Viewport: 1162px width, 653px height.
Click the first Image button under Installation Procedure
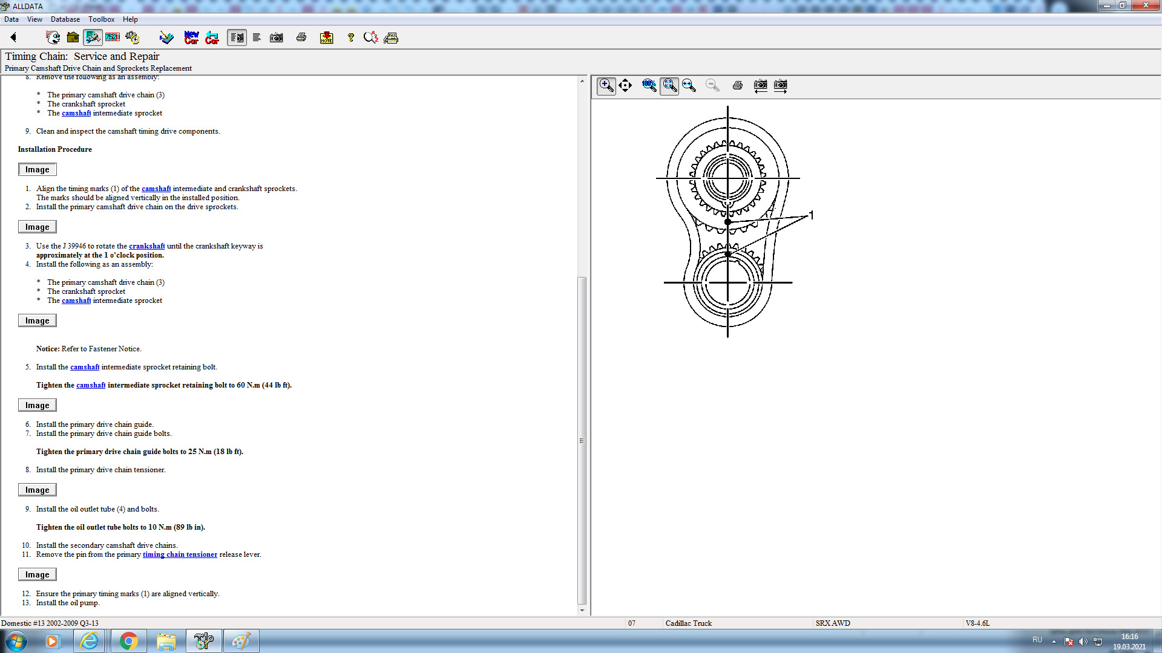[37, 169]
